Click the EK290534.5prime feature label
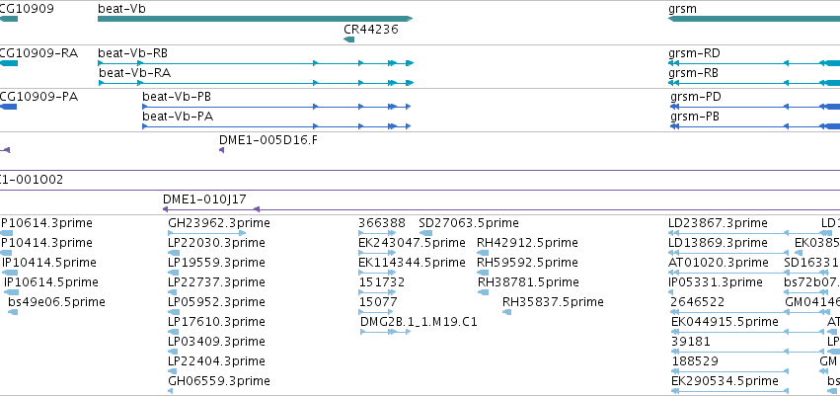The height and width of the screenshot is (396, 840). 725,381
